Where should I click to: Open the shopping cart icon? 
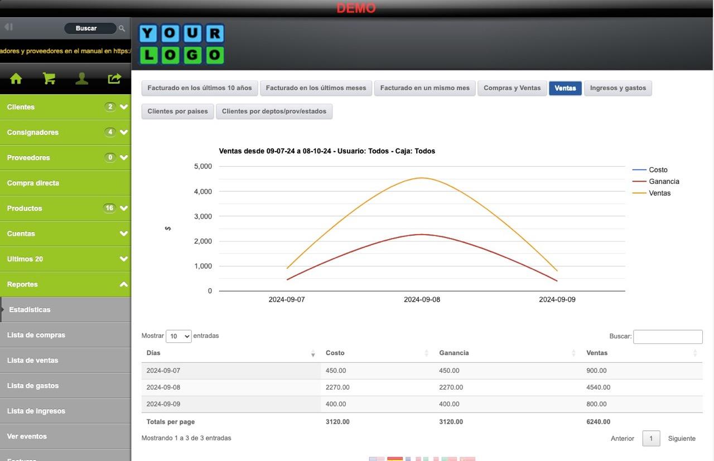[49, 79]
